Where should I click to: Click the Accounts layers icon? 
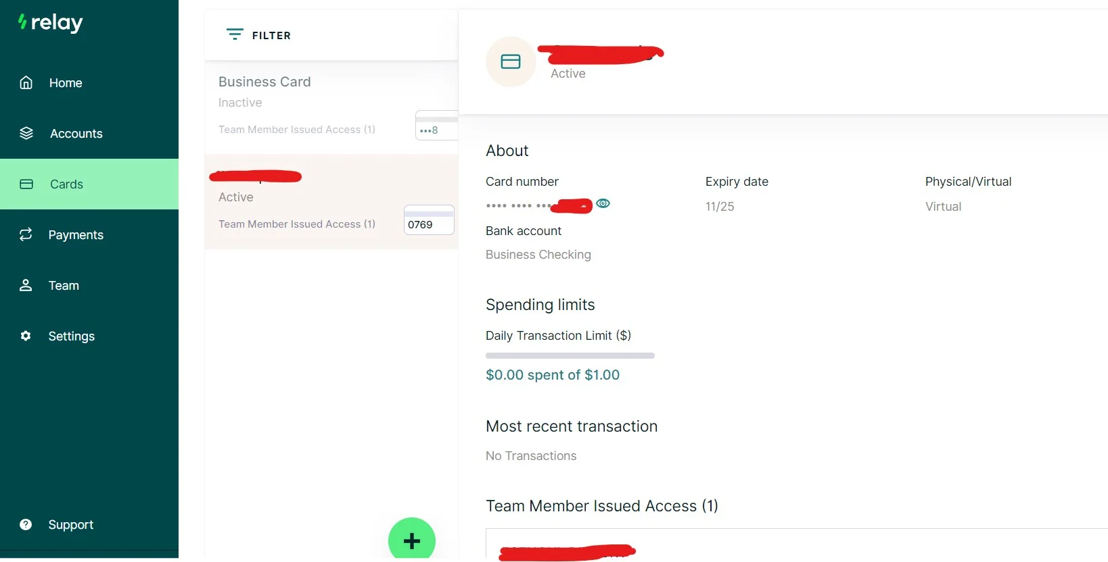click(x=26, y=133)
